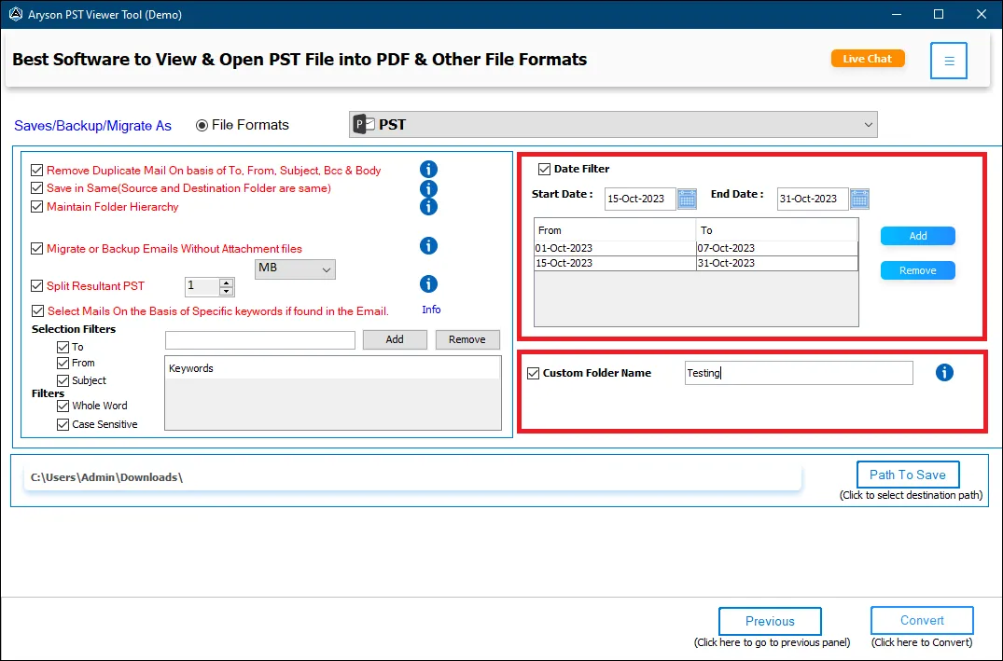
Task: Click PST Outlook icon in format box
Action: pyautogui.click(x=364, y=124)
